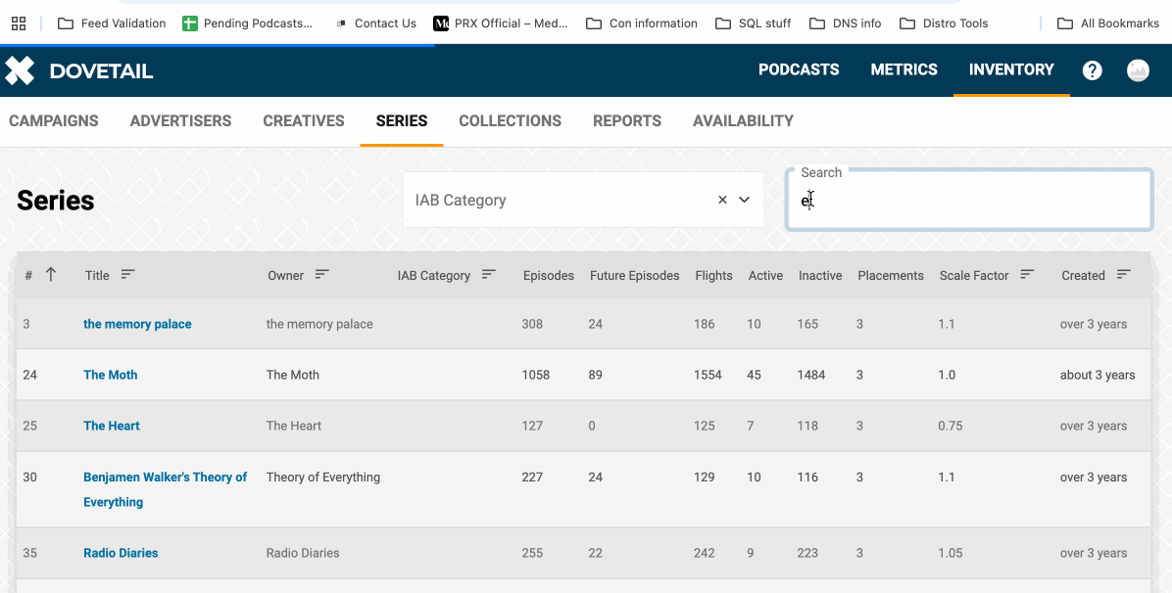Click The Moth owner cell
Viewport: 1172px width, 593px height.
[292, 375]
